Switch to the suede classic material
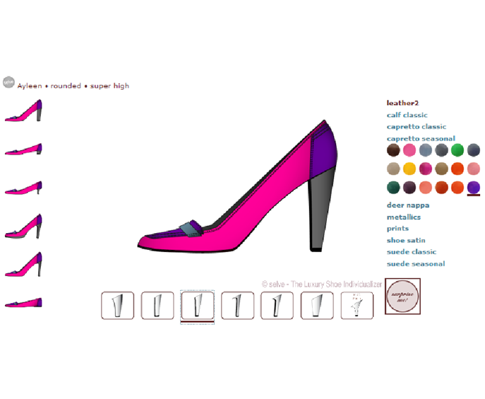The height and width of the screenshot is (399, 485). (x=411, y=251)
